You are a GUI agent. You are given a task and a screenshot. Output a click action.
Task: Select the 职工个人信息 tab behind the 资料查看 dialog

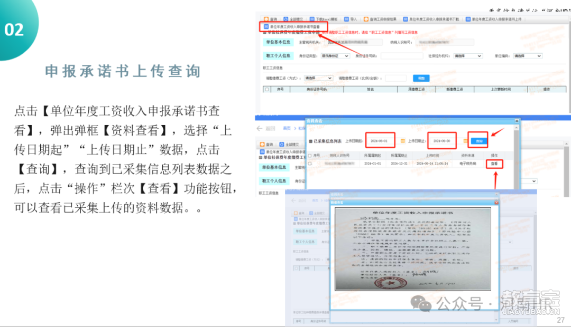coord(274,181)
